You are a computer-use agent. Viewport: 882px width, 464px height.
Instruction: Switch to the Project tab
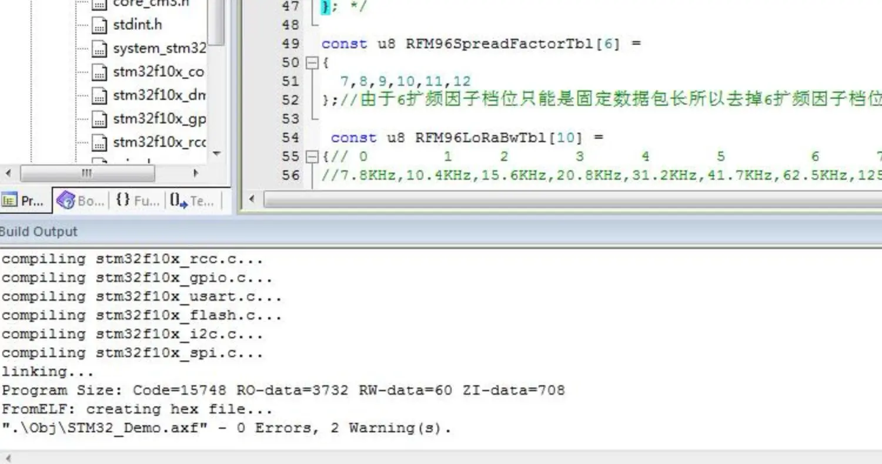pyautogui.click(x=25, y=201)
